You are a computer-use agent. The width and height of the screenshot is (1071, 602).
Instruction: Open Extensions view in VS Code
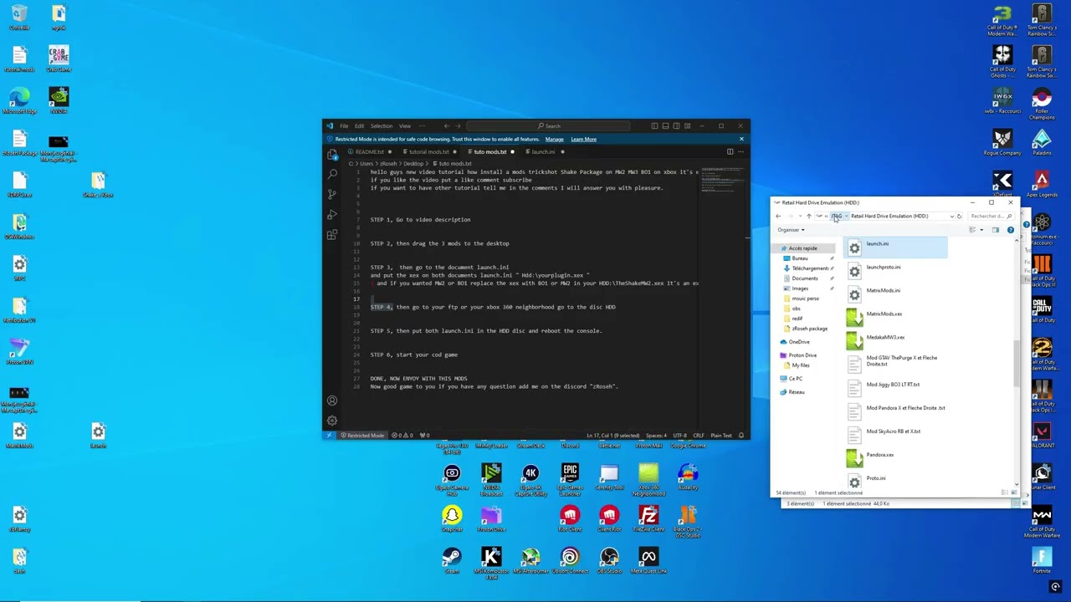tap(332, 234)
